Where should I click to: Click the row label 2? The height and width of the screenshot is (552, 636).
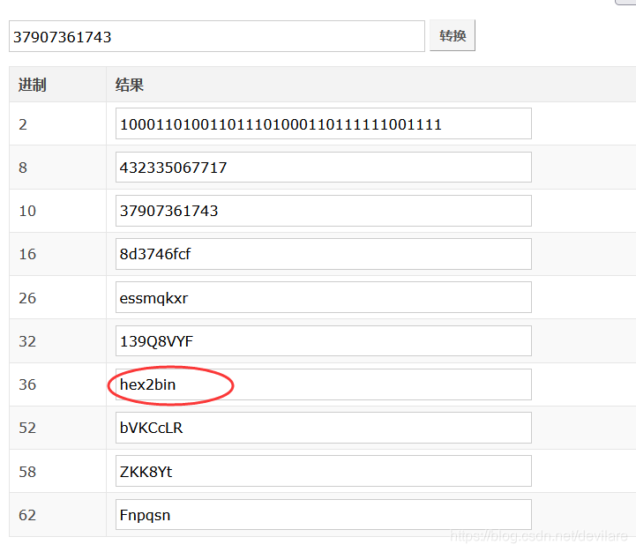click(x=23, y=124)
